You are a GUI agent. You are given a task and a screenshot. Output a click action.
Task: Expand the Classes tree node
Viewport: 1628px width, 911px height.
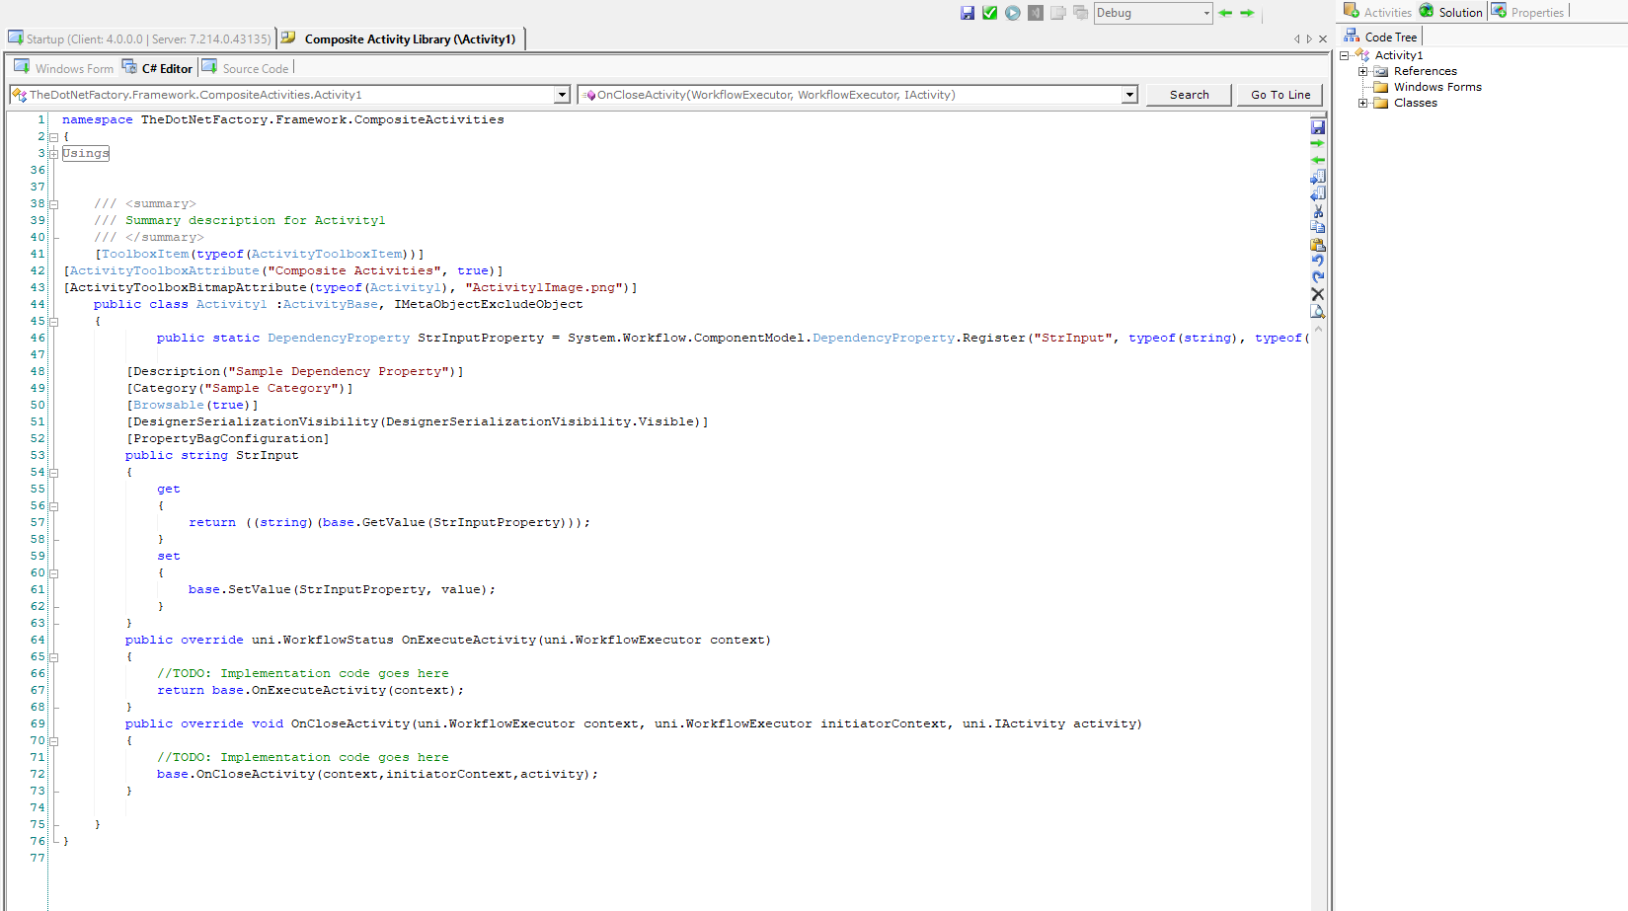1362,103
